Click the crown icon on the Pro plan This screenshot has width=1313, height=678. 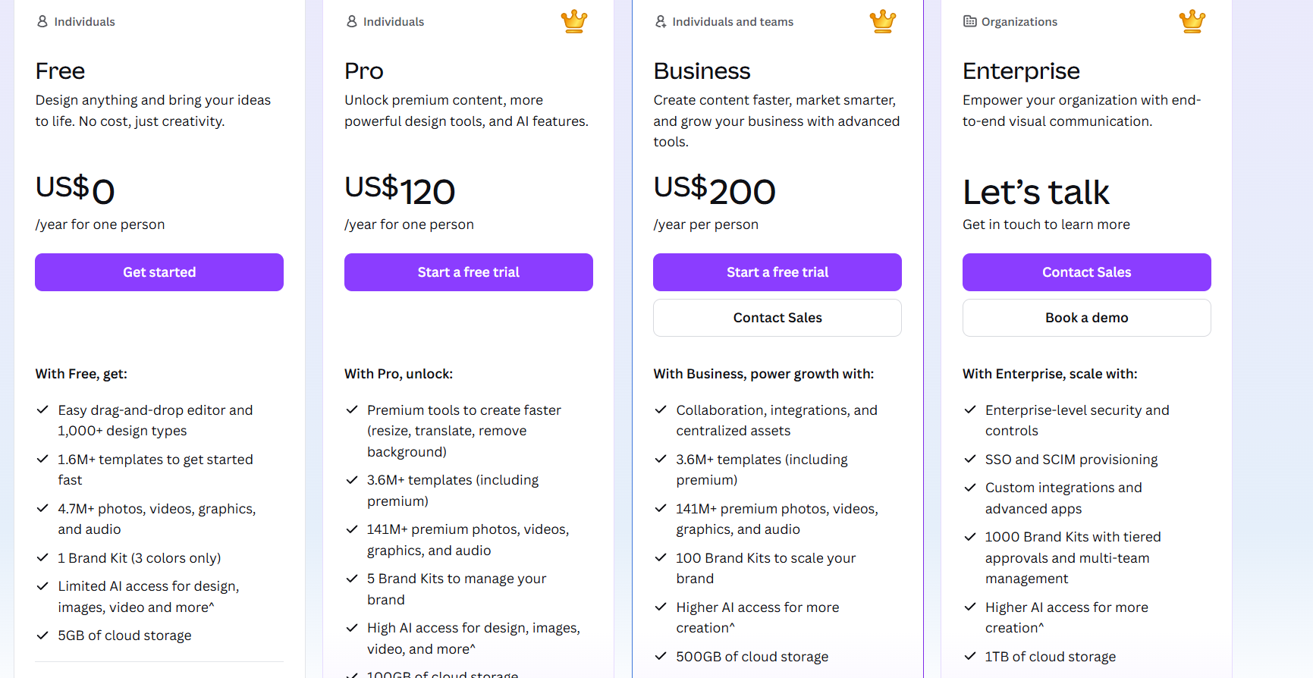[574, 21]
